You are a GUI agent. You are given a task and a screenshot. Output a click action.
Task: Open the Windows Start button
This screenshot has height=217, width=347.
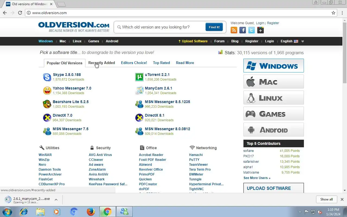coord(7,212)
